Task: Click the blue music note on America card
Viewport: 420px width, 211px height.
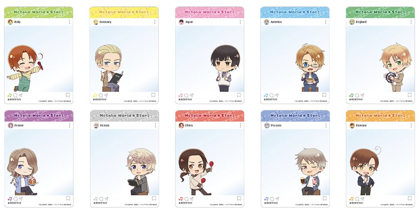Action: coord(266,95)
